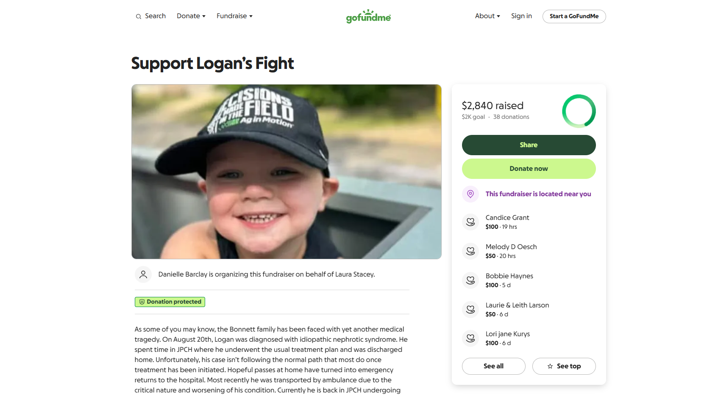Open the About dropdown menu
This screenshot has height=395, width=718.
(487, 16)
